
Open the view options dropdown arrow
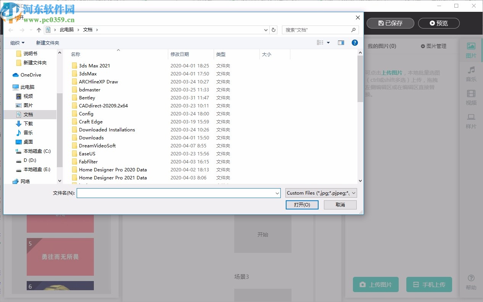(x=328, y=43)
